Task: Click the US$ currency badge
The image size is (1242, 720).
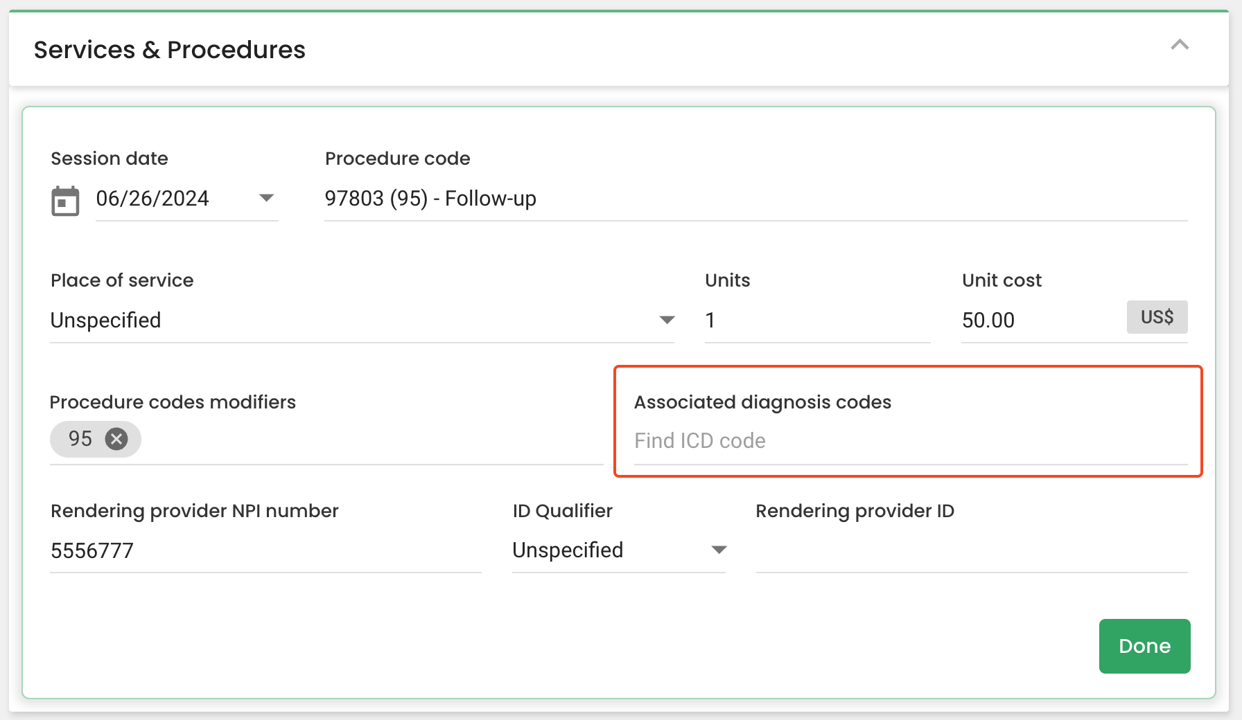Action: (x=1156, y=317)
